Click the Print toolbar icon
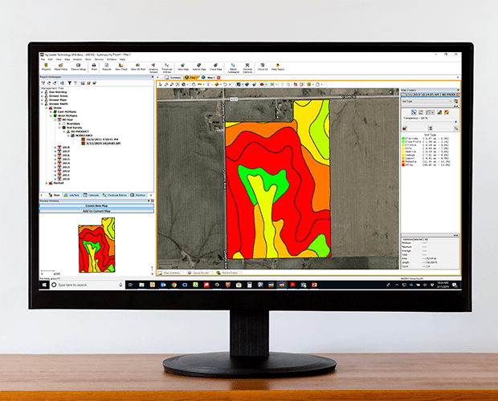The height and width of the screenshot is (401, 498). (x=94, y=67)
